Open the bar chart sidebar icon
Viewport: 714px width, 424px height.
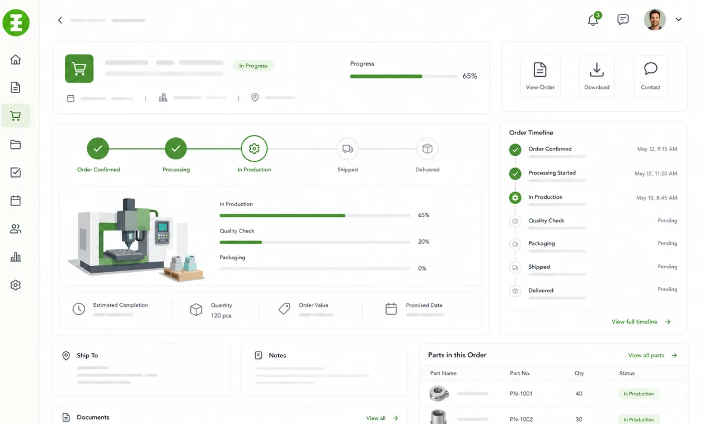[x=16, y=257]
